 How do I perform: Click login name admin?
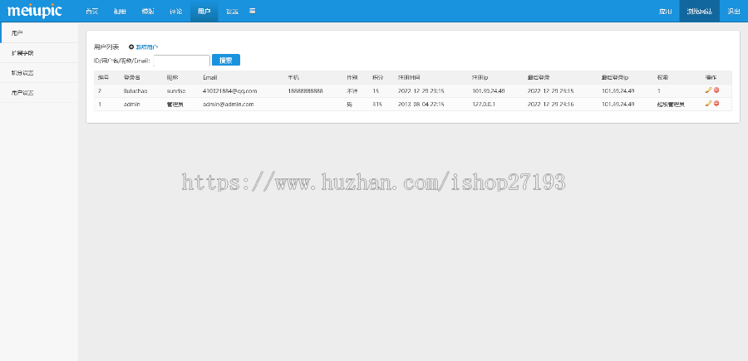(x=131, y=104)
